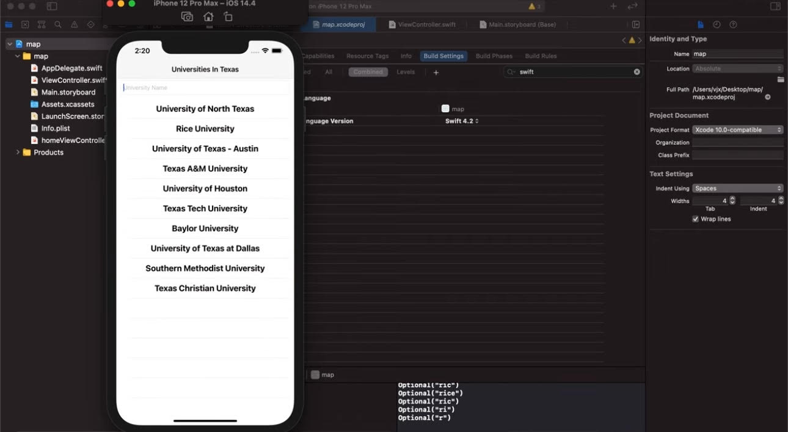The image size is (788, 432).
Task: Open the Indent Using dropdown
Action: 737,189
